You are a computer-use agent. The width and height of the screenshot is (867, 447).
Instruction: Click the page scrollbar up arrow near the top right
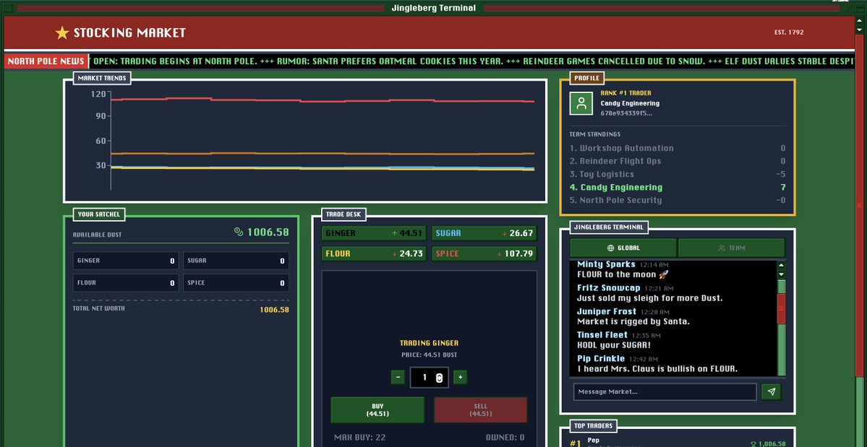(859, 20)
